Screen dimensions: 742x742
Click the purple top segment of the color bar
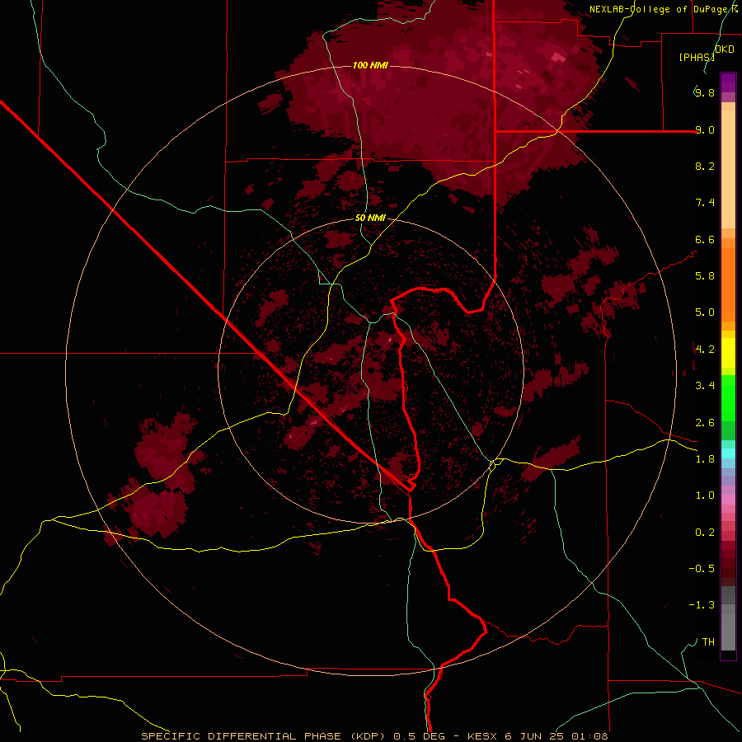point(728,82)
